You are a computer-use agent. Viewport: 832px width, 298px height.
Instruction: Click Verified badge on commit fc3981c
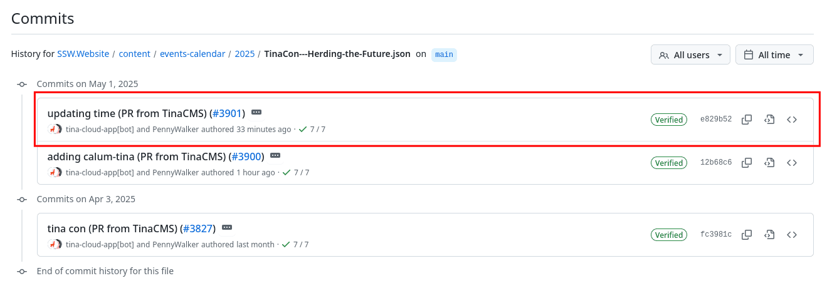coord(669,235)
